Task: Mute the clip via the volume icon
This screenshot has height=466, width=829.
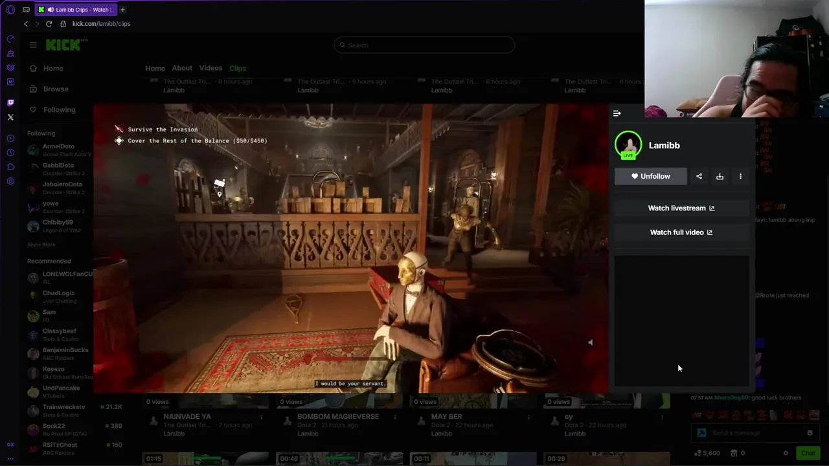Action: [590, 342]
